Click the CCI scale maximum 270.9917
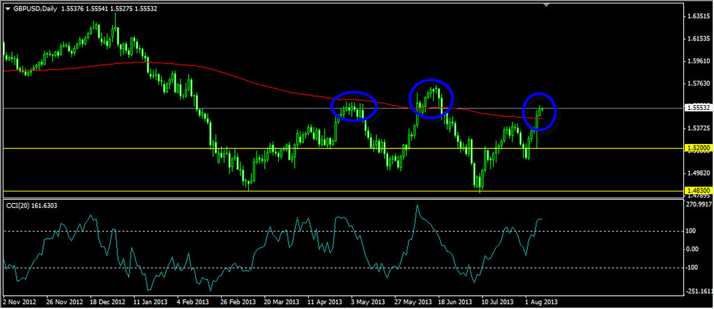The width and height of the screenshot is (714, 309). 699,205
